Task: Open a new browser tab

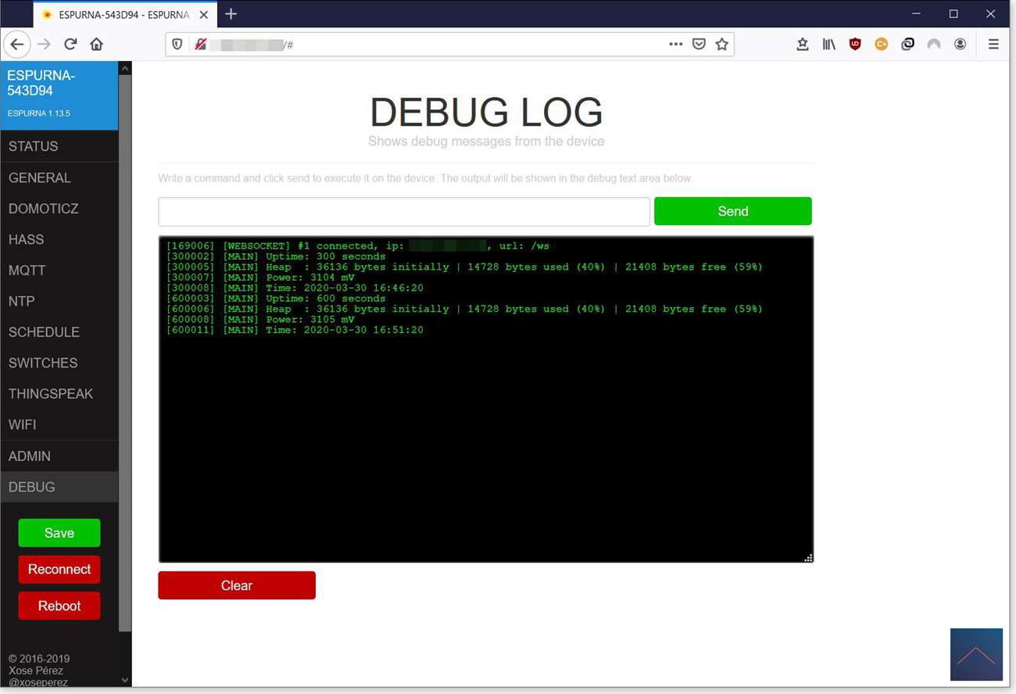Action: coord(231,14)
